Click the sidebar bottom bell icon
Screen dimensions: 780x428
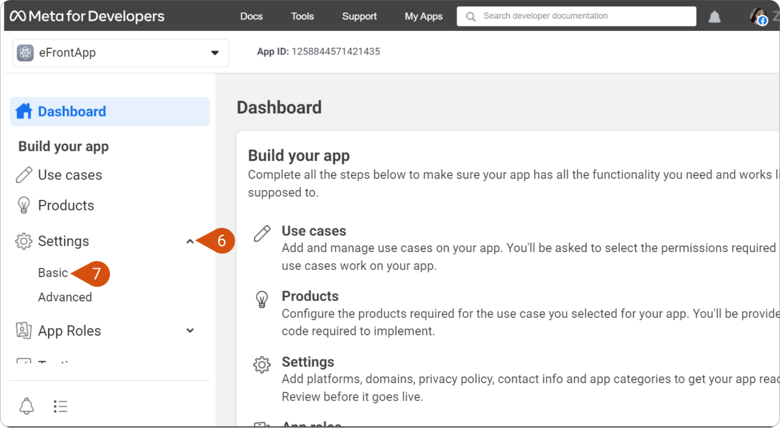(x=27, y=406)
